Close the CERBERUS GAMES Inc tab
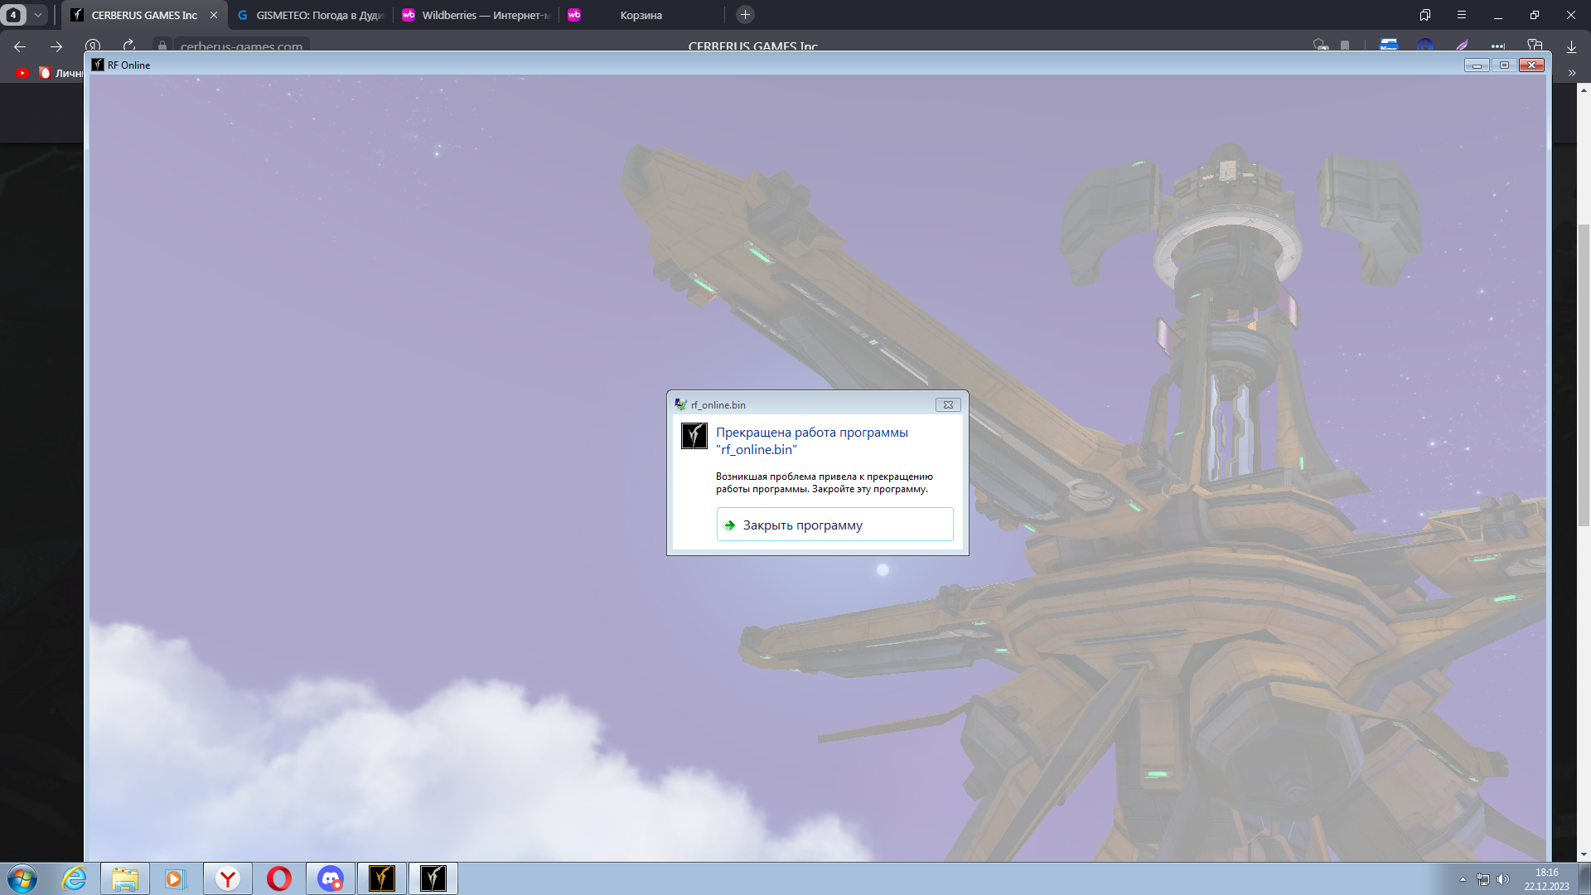Image resolution: width=1591 pixels, height=895 pixels. [214, 15]
